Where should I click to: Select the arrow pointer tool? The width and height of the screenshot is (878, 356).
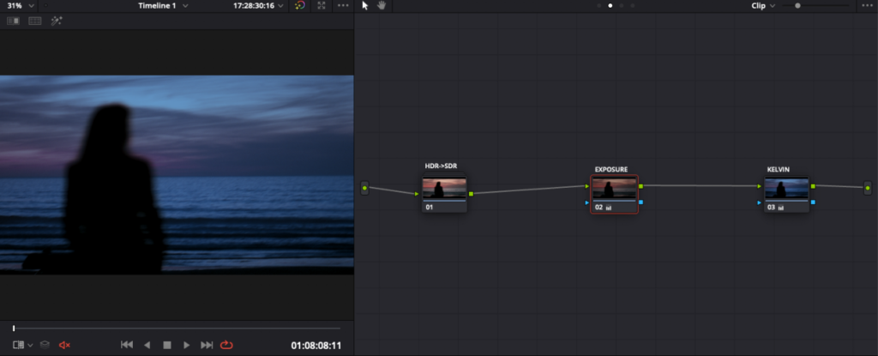365,6
